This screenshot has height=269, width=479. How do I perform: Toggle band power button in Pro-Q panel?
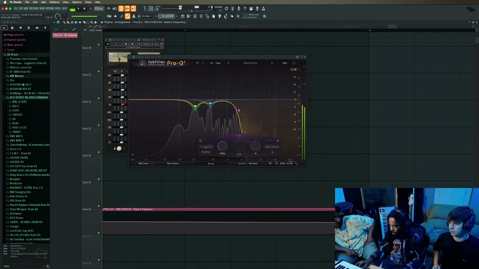click(x=200, y=141)
